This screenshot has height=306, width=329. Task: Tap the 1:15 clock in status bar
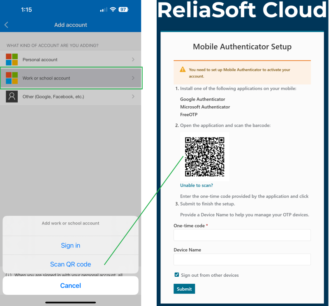(26, 9)
